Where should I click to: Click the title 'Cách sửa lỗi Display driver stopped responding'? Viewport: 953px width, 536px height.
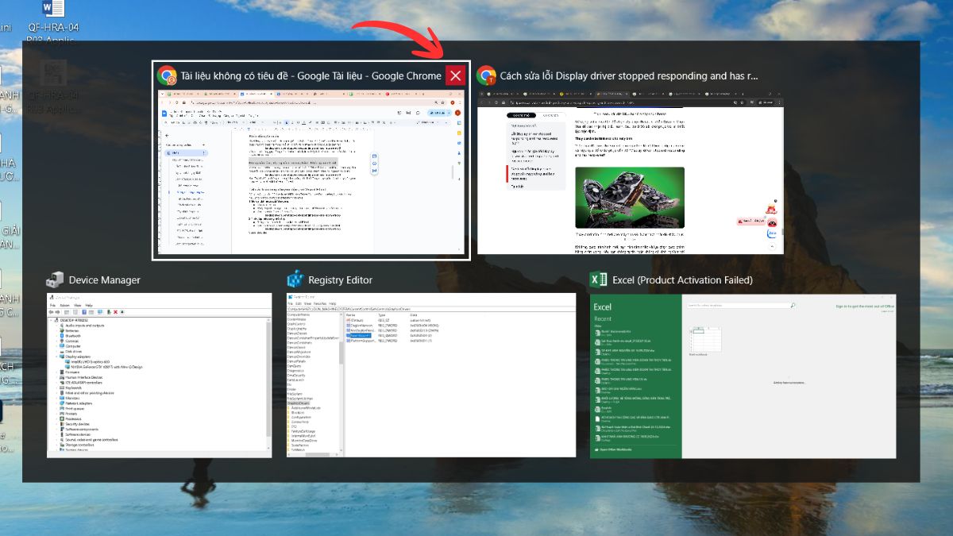click(629, 76)
